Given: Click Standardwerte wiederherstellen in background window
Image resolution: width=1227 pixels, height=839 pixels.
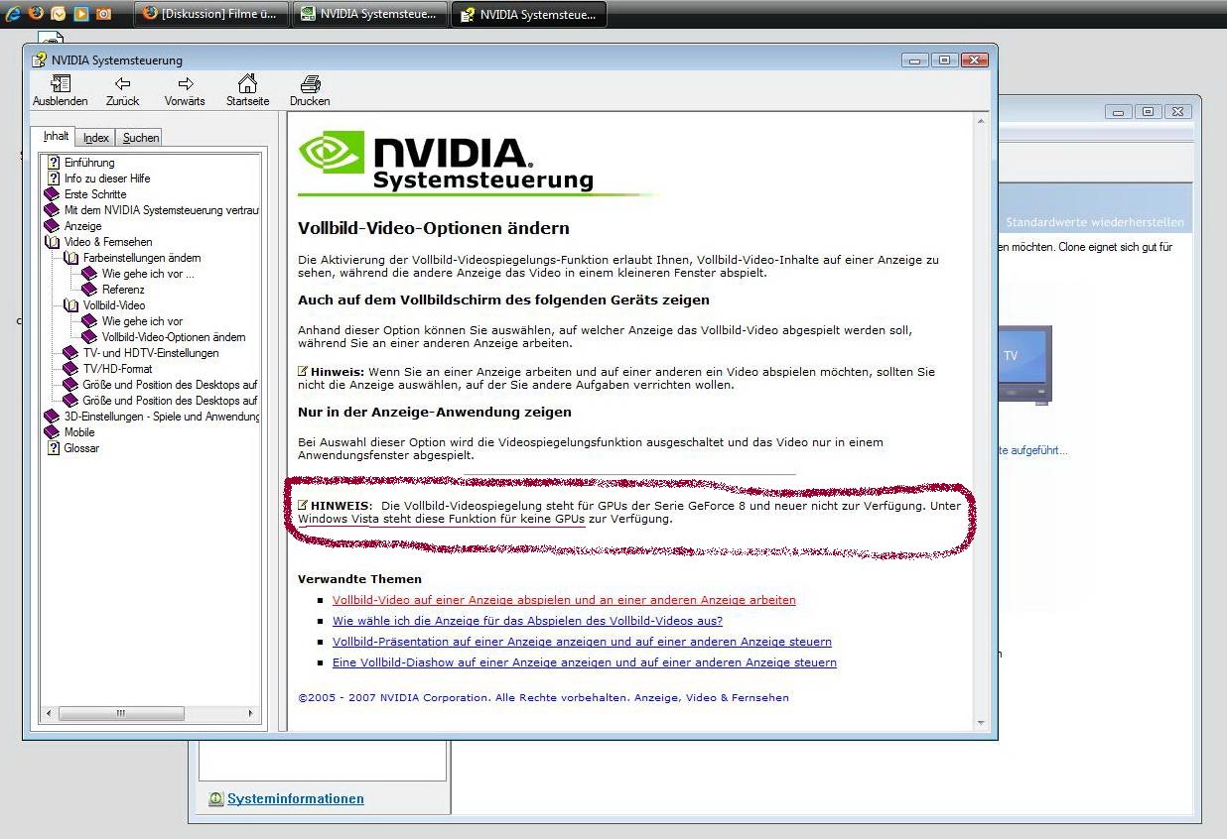Looking at the screenshot, I should [x=1095, y=222].
